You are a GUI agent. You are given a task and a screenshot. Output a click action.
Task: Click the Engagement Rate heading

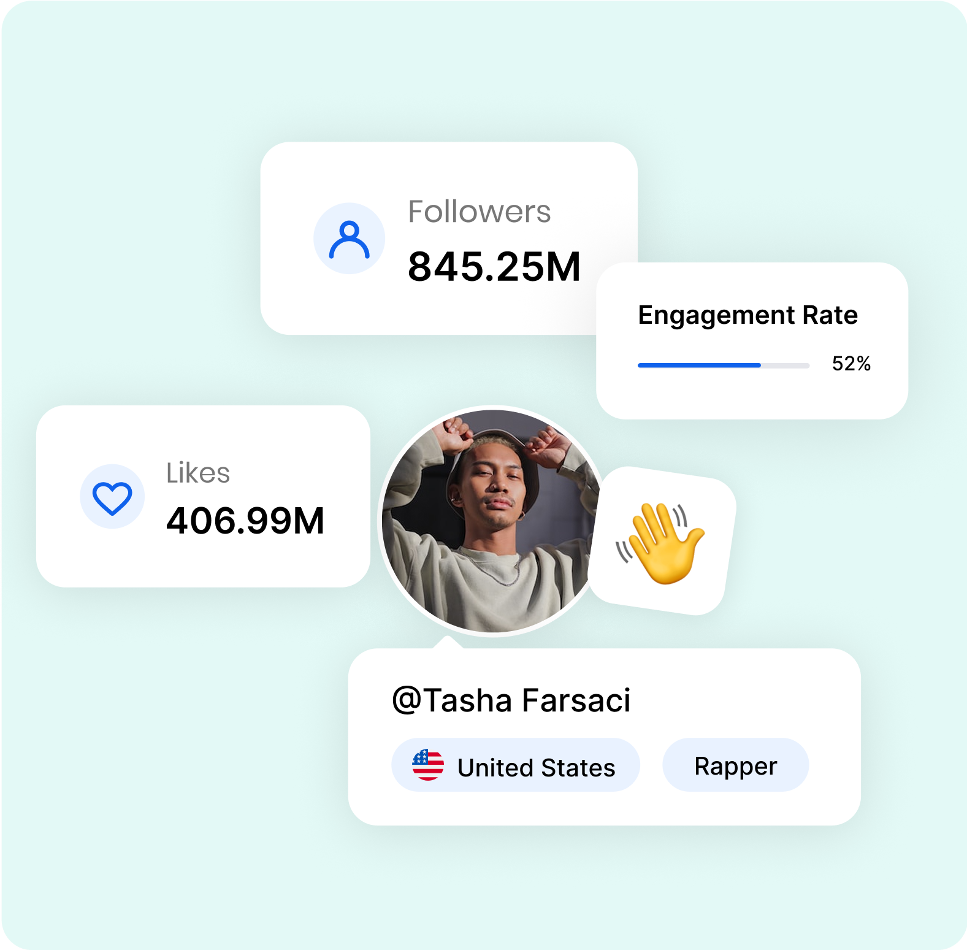(x=747, y=316)
